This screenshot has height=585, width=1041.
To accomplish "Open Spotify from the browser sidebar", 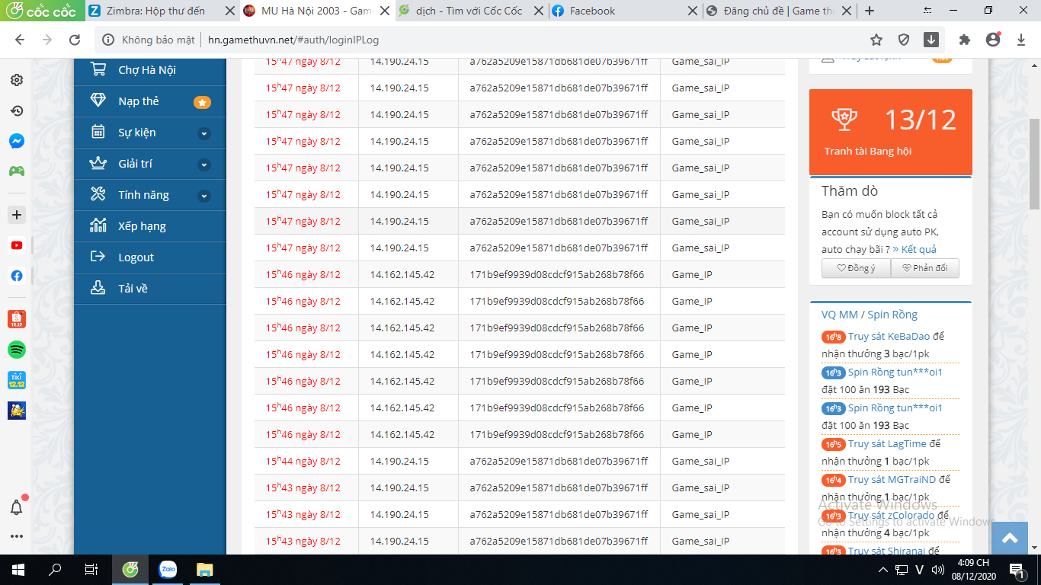I will [17, 350].
